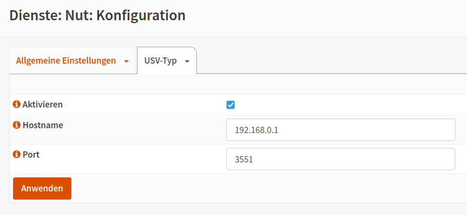This screenshot has width=467, height=215.
Task: Uncheck the Aktivieren checkbox
Action: 231,105
